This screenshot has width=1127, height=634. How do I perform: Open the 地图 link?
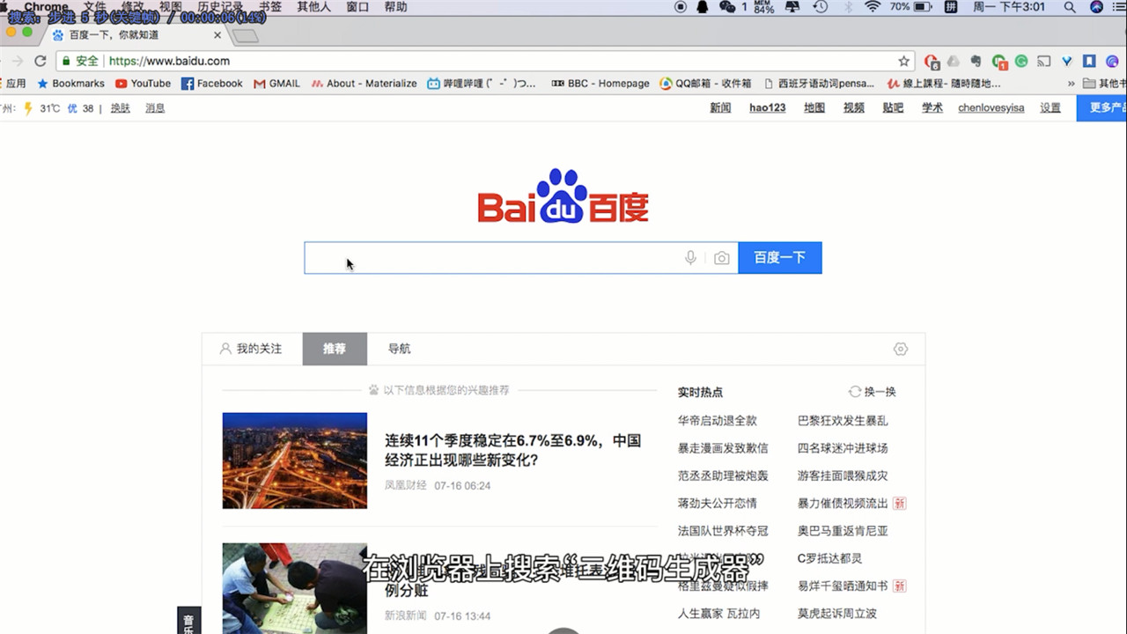point(814,108)
